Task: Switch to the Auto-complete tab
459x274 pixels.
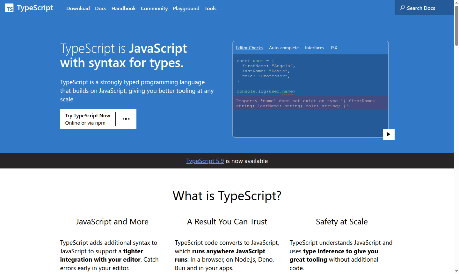Action: [284, 48]
